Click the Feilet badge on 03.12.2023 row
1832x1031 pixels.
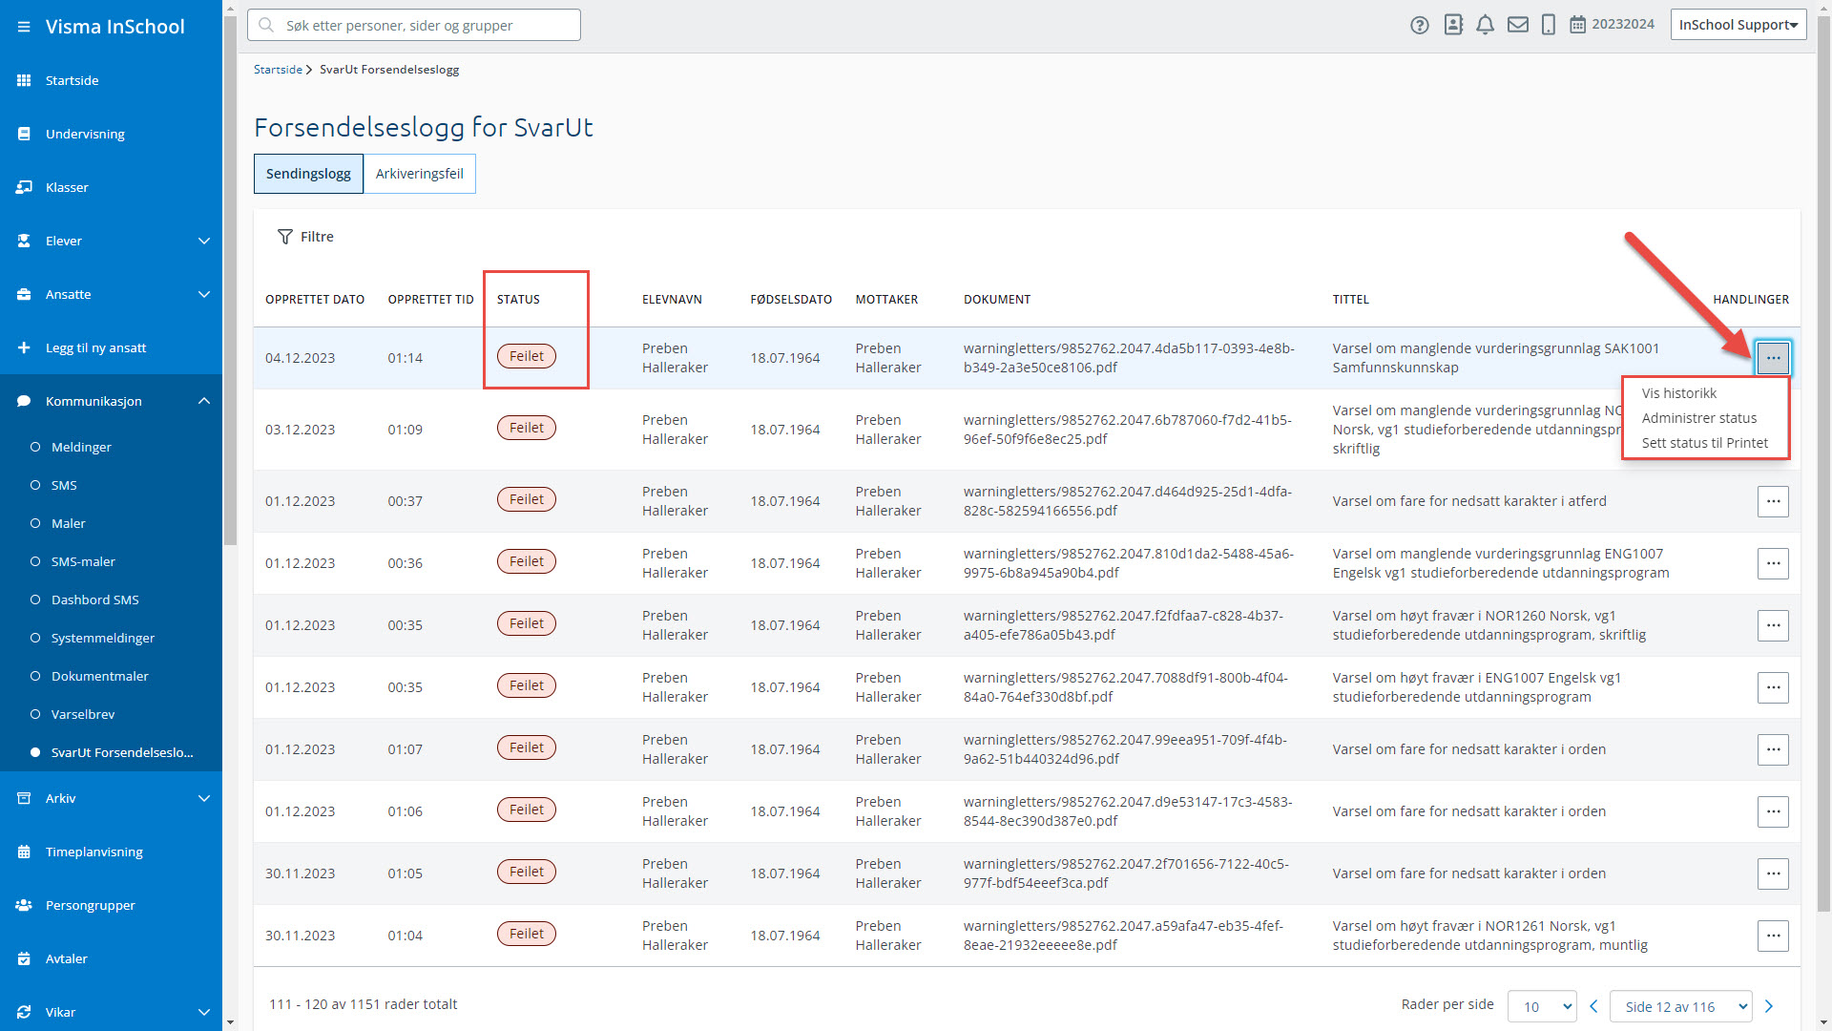coord(526,428)
